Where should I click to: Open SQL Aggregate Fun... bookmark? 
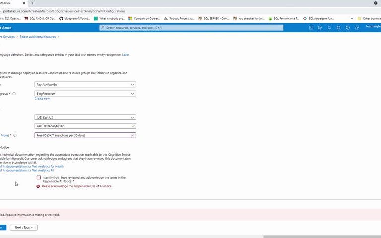318,18
